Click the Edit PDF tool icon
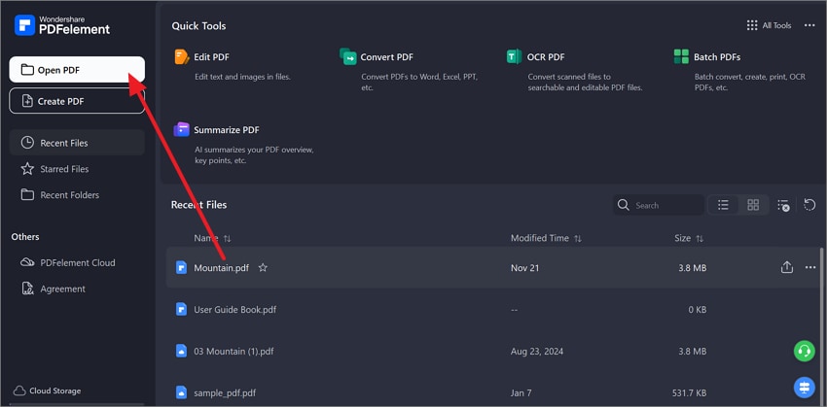The width and height of the screenshot is (827, 407). point(182,57)
